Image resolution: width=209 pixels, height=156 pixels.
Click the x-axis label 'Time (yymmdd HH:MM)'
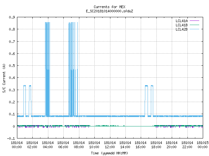point(109,153)
